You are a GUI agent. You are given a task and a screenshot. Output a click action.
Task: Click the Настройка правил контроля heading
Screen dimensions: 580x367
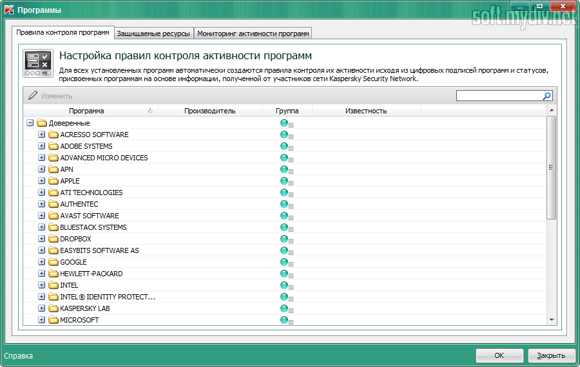click(x=186, y=56)
